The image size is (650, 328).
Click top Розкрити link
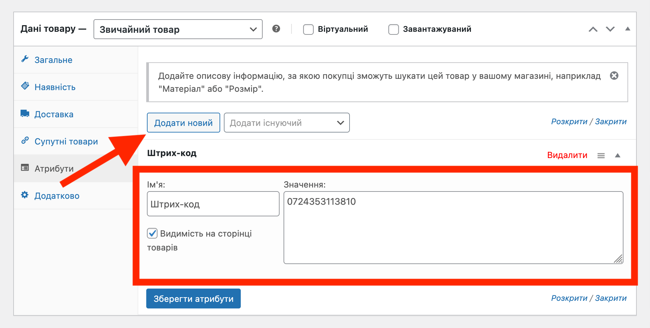point(569,122)
